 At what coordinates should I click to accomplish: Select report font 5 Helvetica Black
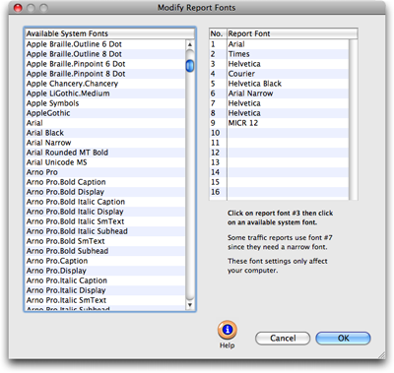[279, 84]
